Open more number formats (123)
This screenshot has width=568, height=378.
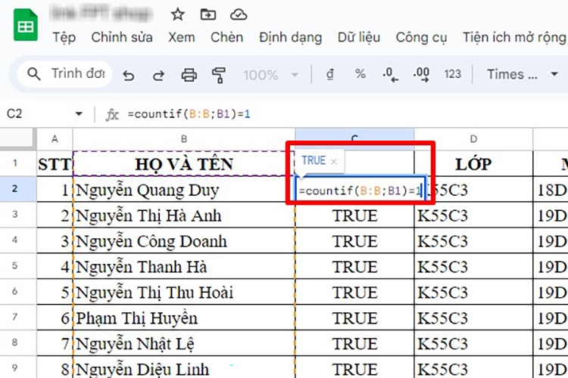coord(452,74)
